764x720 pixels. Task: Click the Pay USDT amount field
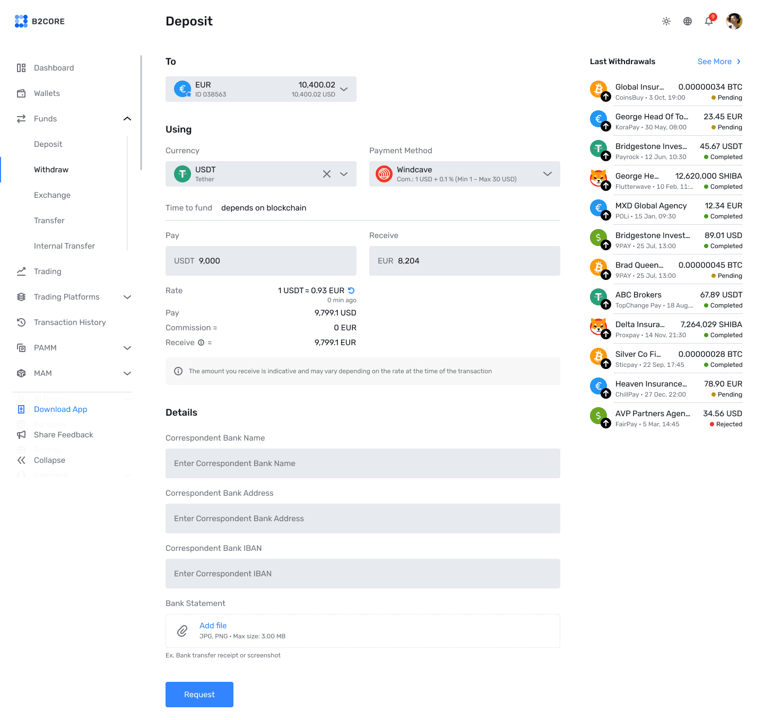261,261
